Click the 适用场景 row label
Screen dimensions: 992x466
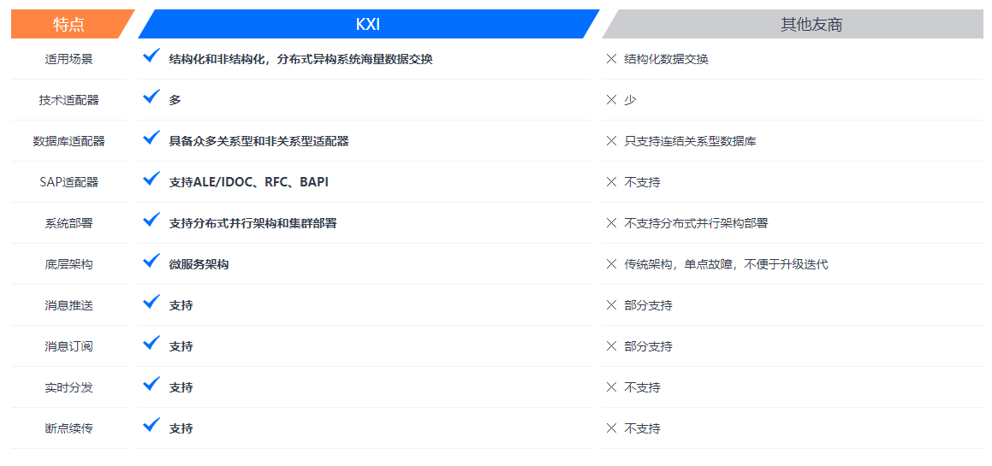click(x=69, y=60)
